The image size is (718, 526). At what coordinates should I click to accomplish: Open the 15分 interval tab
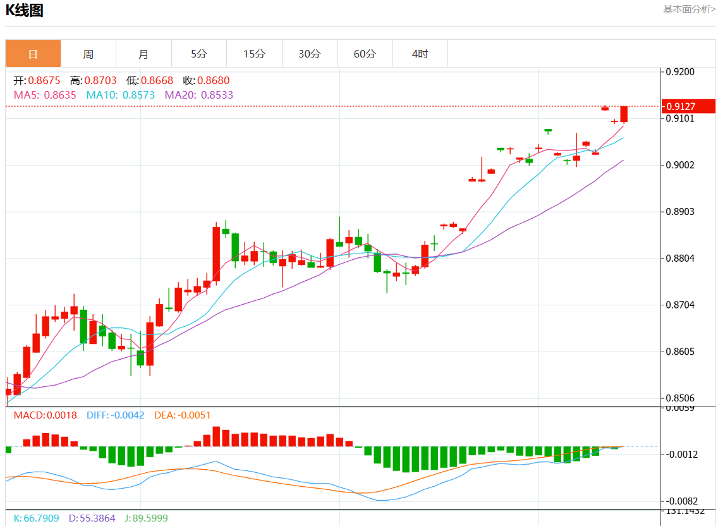(x=255, y=54)
